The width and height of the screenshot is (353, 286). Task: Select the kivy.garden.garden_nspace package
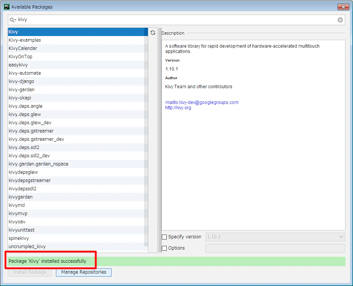click(x=78, y=164)
